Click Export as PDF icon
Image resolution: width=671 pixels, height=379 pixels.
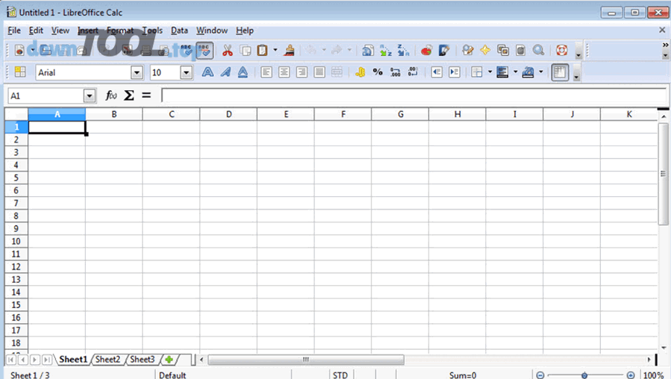coord(127,51)
